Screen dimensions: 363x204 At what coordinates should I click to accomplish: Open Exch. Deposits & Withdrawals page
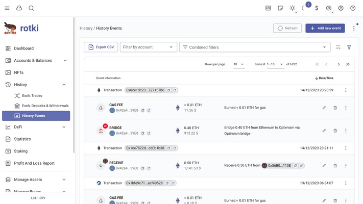36,106
